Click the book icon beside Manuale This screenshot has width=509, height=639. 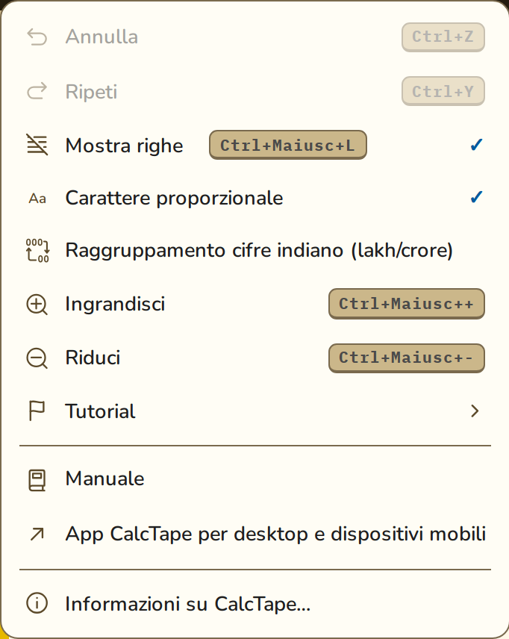tap(37, 480)
